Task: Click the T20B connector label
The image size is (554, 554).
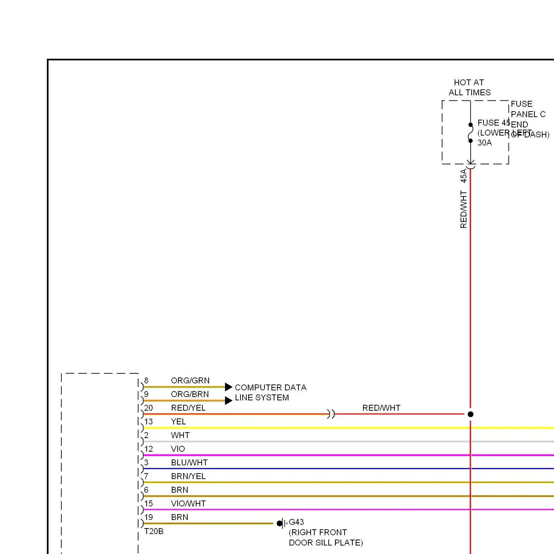Action: (x=154, y=531)
